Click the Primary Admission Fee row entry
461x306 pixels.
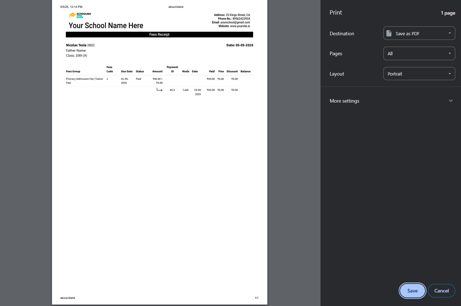84,81
